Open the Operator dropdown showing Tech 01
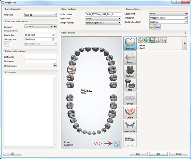This screenshot has height=159, width=191. pyautogui.click(x=40, y=15)
